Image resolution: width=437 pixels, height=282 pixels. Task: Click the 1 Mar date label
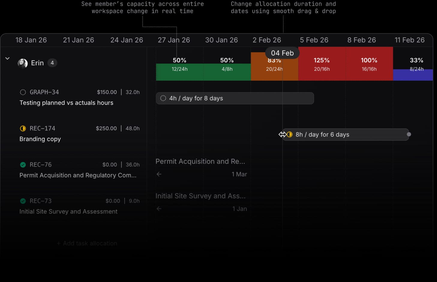point(239,174)
